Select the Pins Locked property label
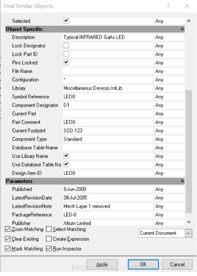The image size is (197, 276). pos(25,63)
